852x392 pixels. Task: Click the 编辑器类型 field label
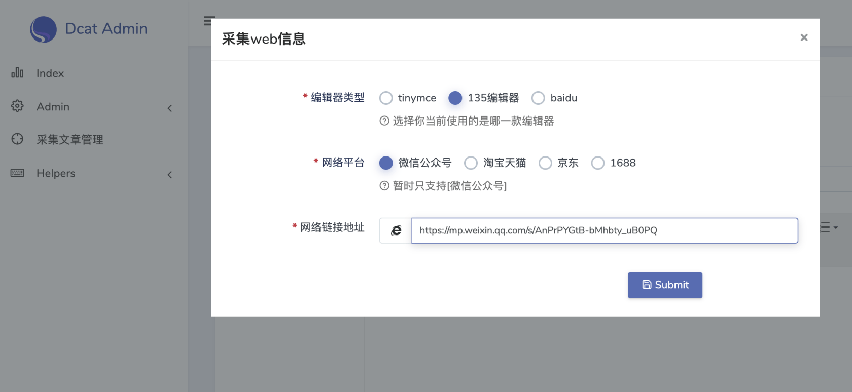pyautogui.click(x=337, y=97)
